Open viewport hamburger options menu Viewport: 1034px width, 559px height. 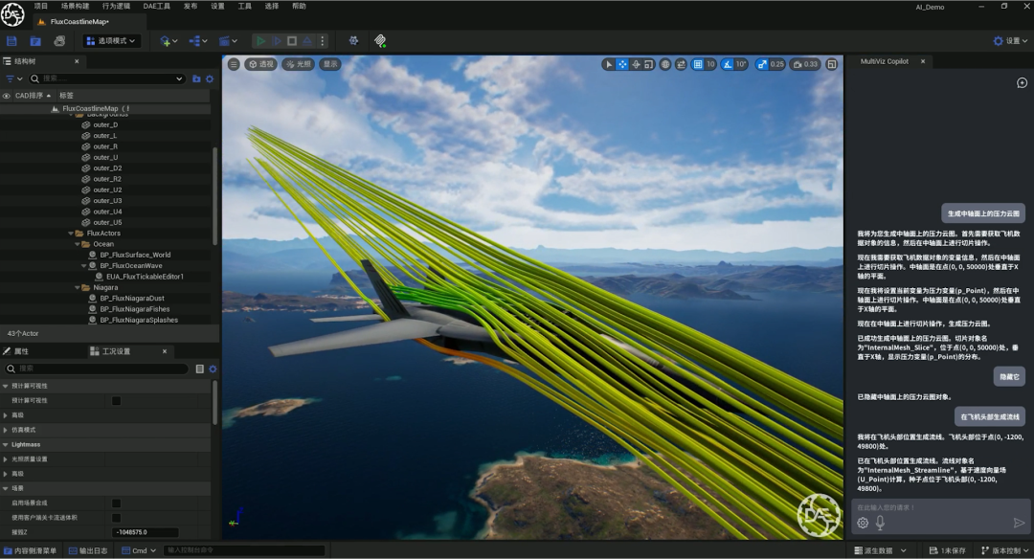[x=234, y=64]
